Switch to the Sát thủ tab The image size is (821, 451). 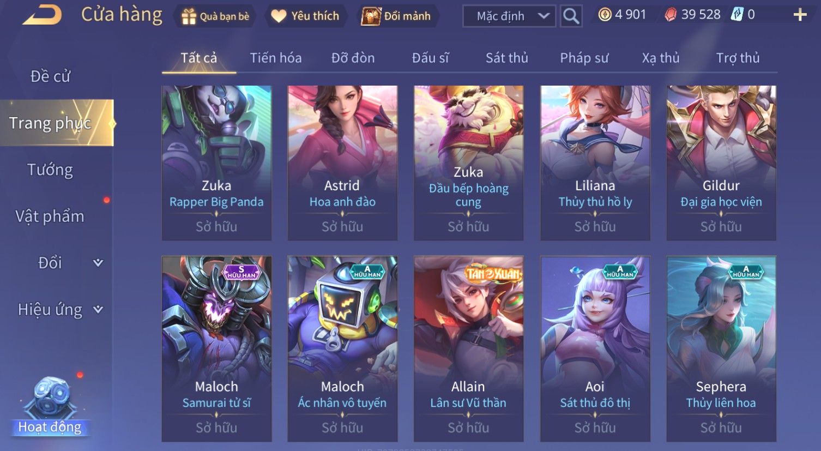(506, 58)
